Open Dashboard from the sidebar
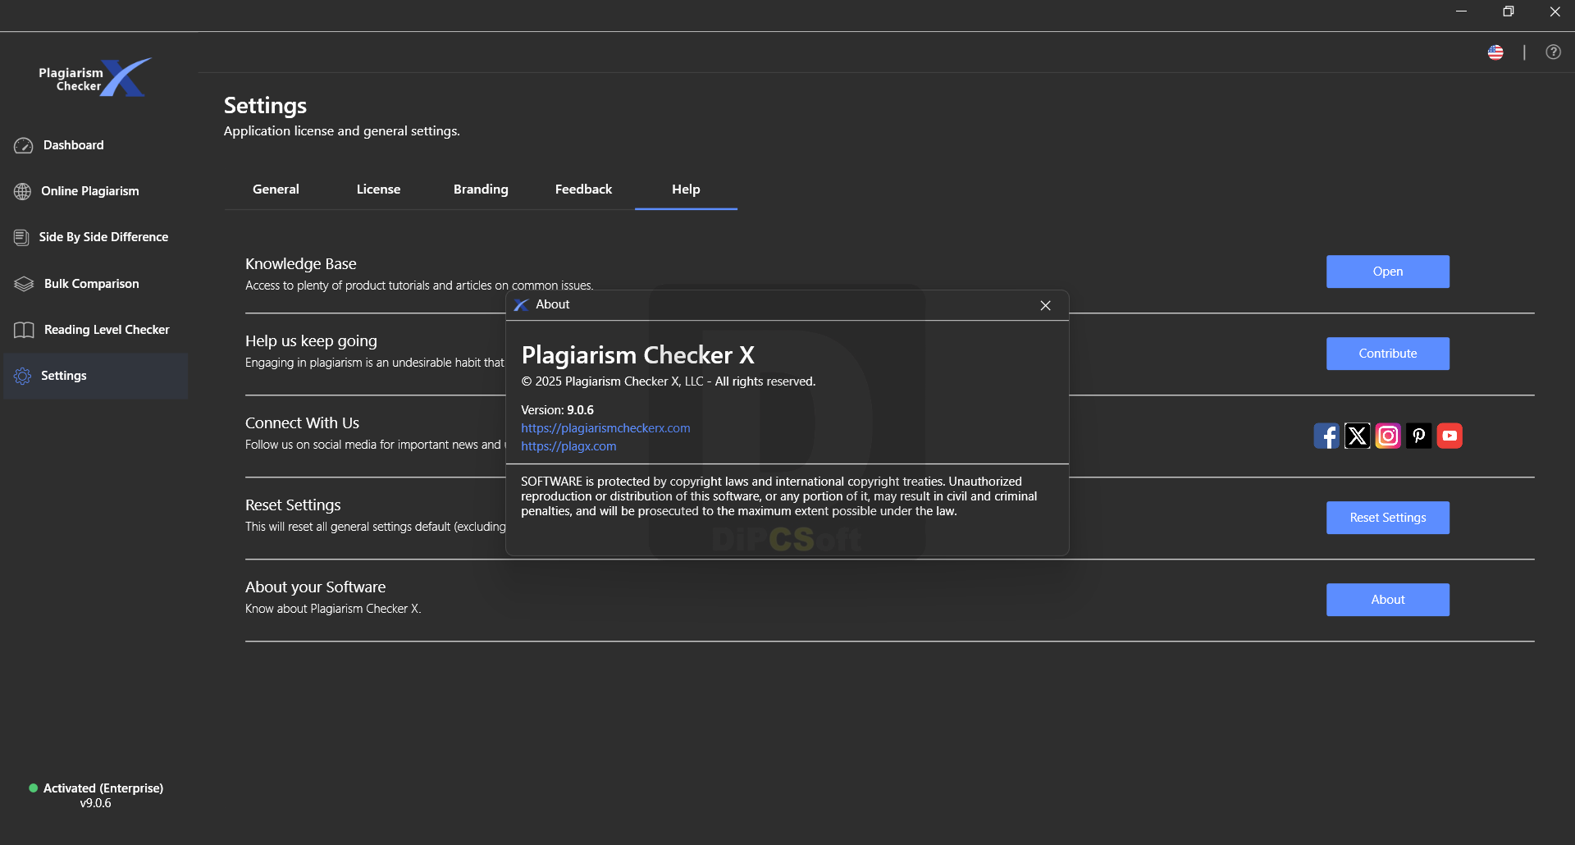Viewport: 1575px width, 845px height. 95,145
